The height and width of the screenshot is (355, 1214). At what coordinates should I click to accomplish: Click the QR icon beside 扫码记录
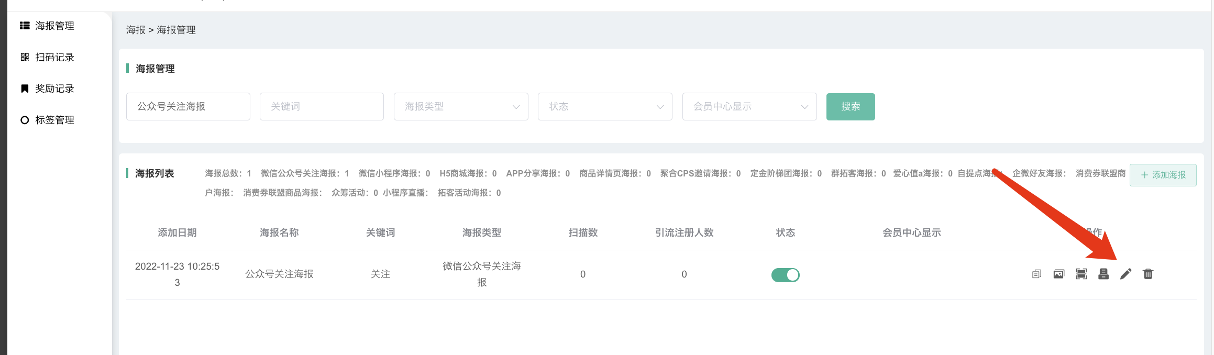click(x=25, y=57)
